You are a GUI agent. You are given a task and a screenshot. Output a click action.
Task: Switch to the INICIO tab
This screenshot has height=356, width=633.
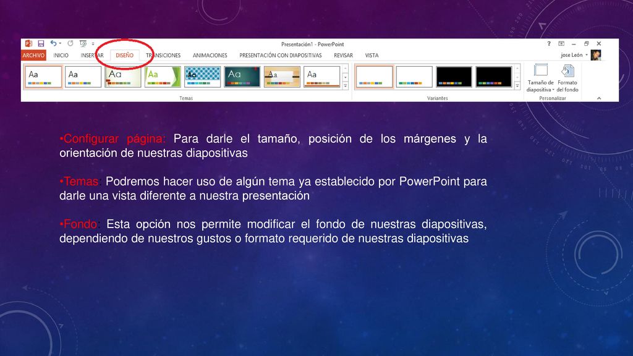pyautogui.click(x=61, y=55)
